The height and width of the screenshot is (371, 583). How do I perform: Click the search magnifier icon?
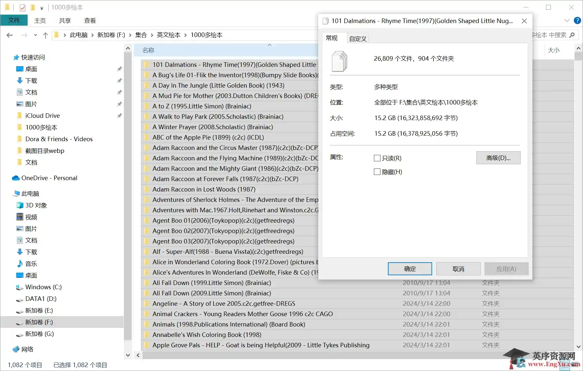pos(572,35)
